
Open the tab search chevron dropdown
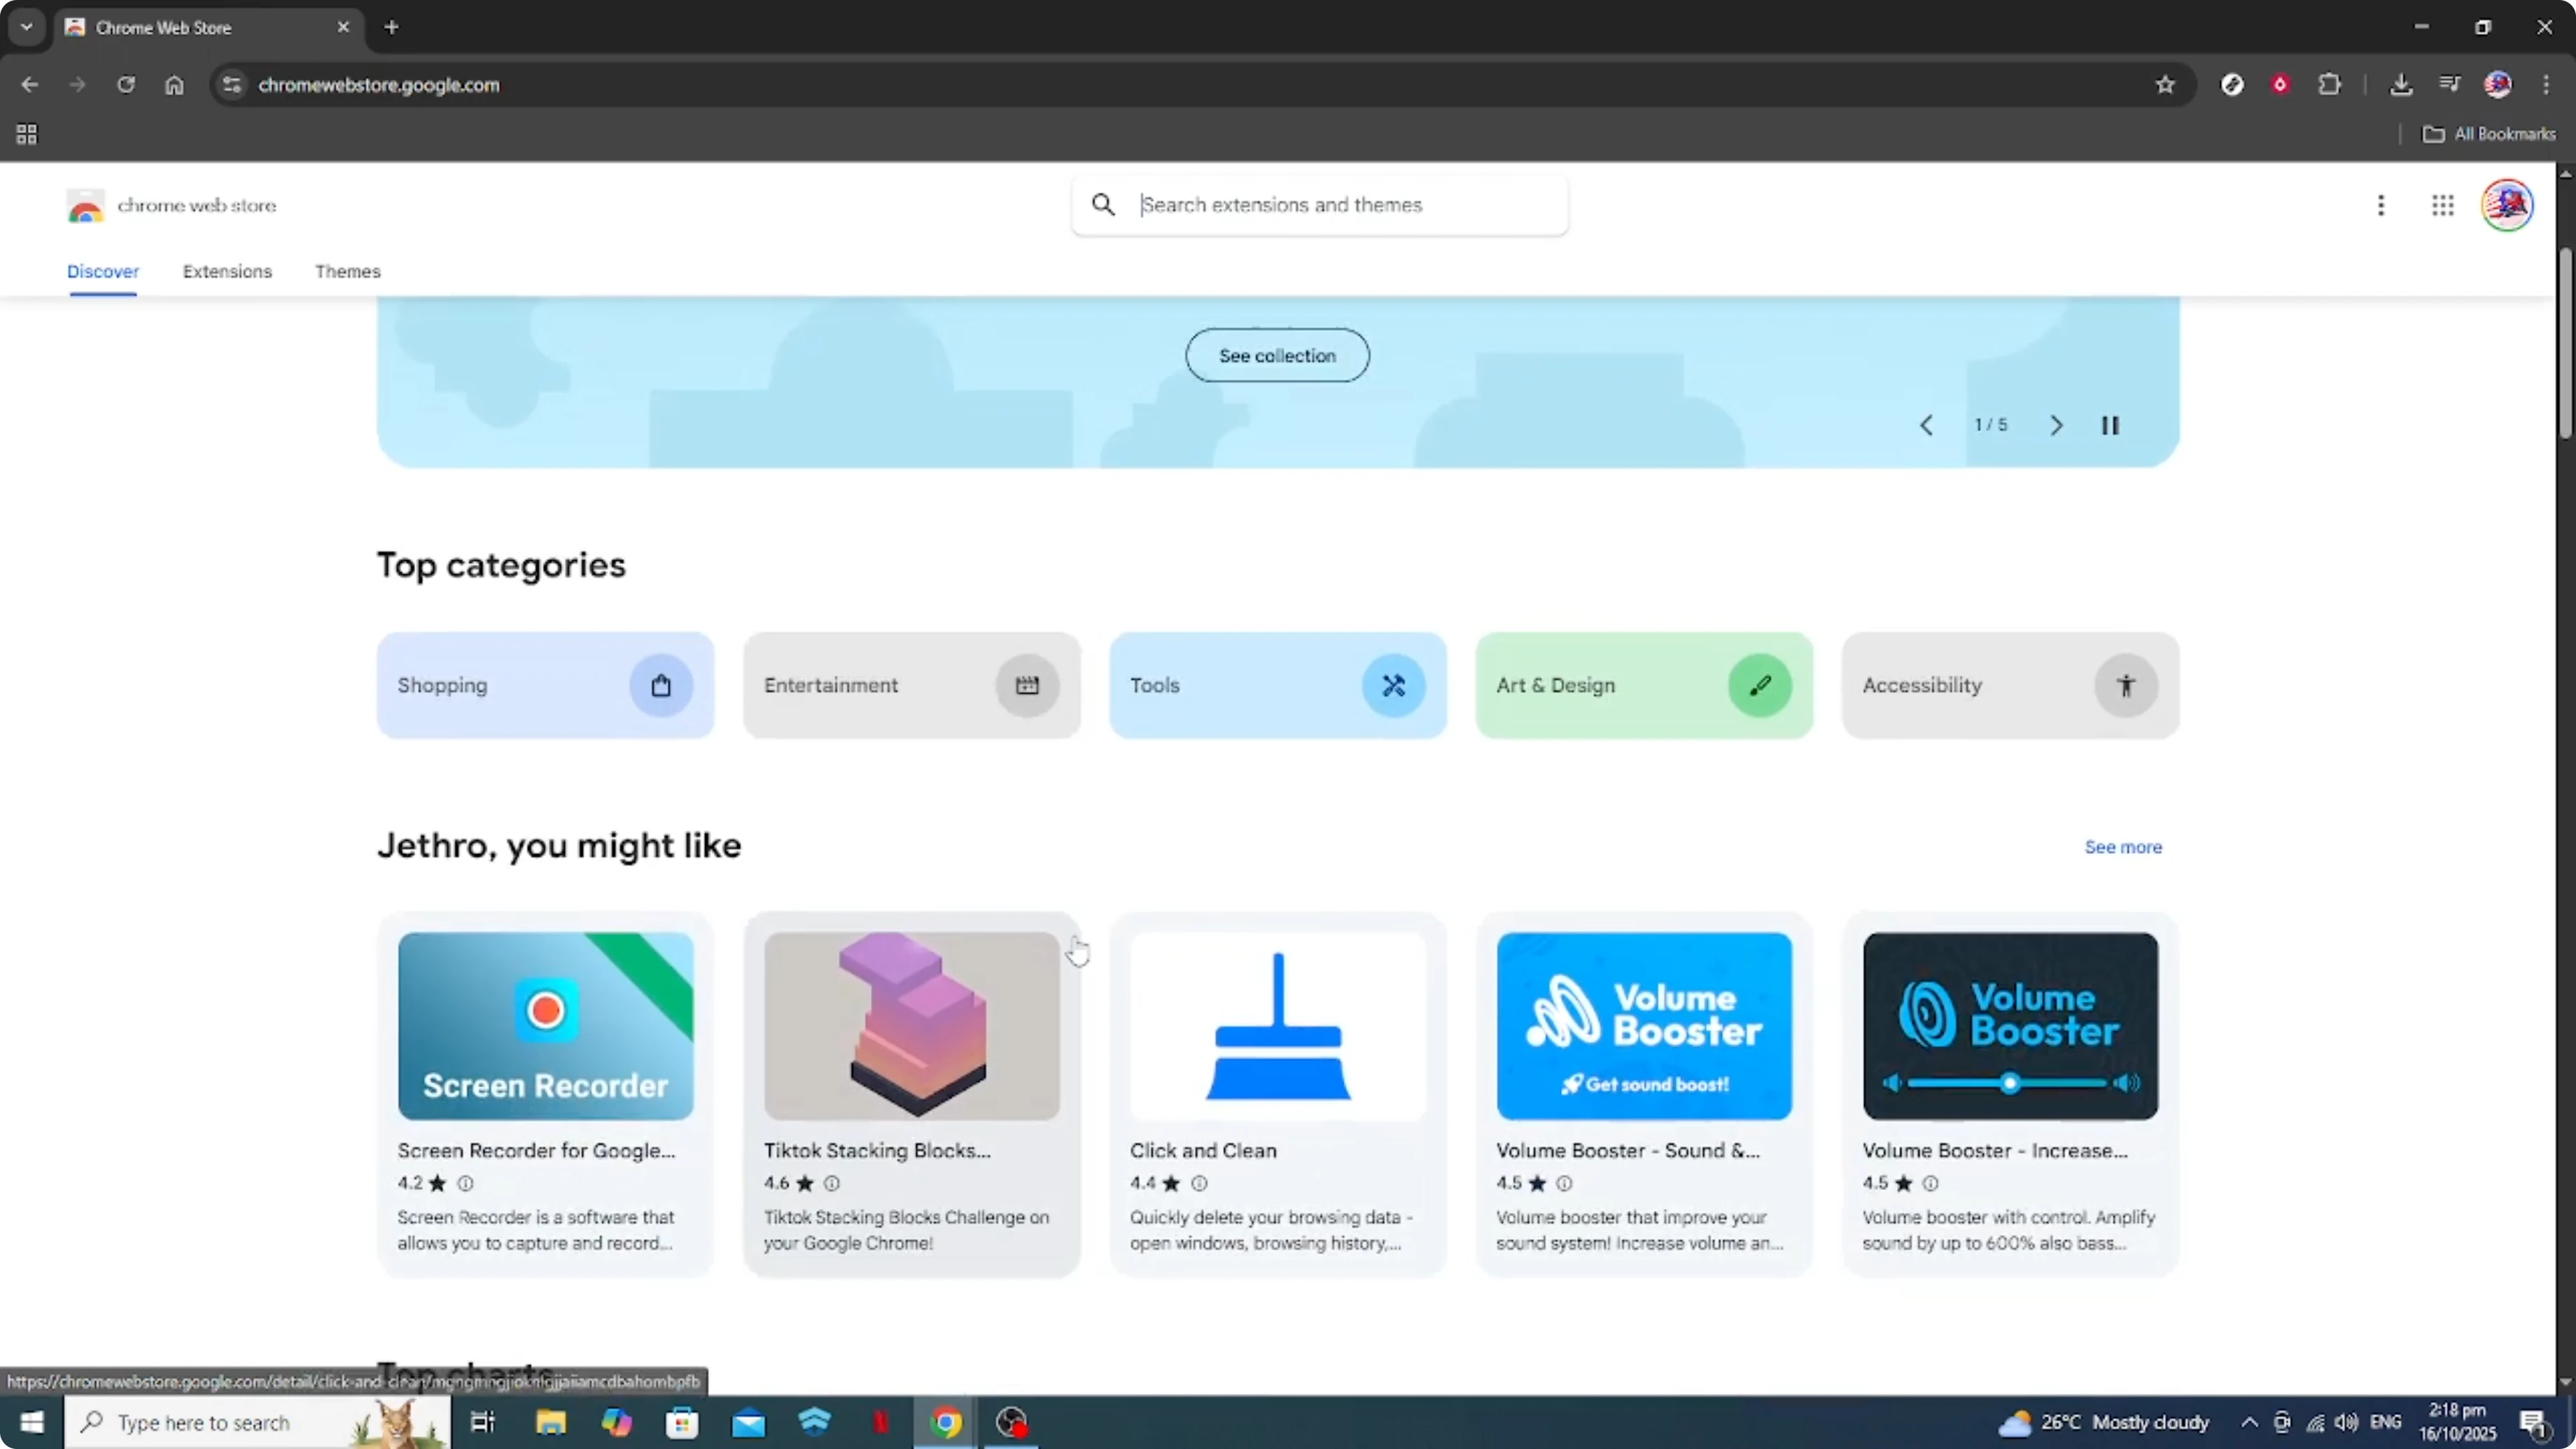(27, 27)
